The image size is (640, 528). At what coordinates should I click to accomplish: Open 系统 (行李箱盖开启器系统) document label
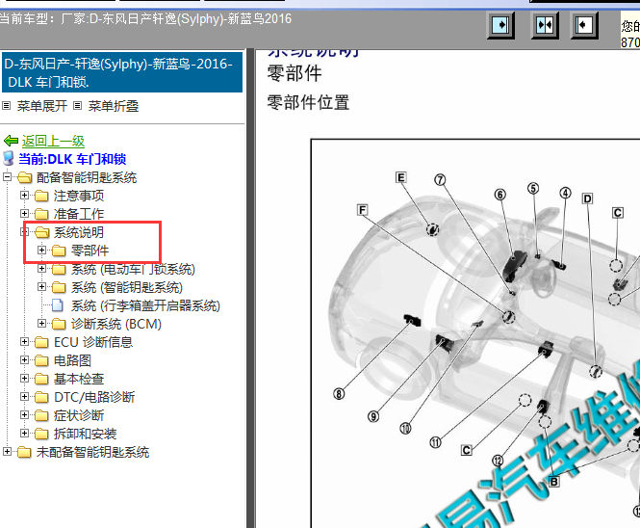pos(145,305)
